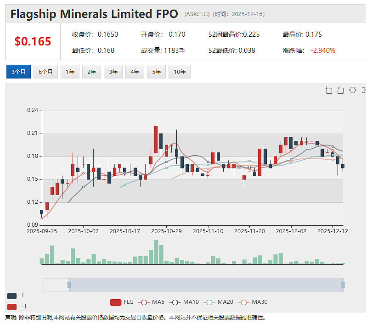Click the restore chart icon

click(x=353, y=90)
